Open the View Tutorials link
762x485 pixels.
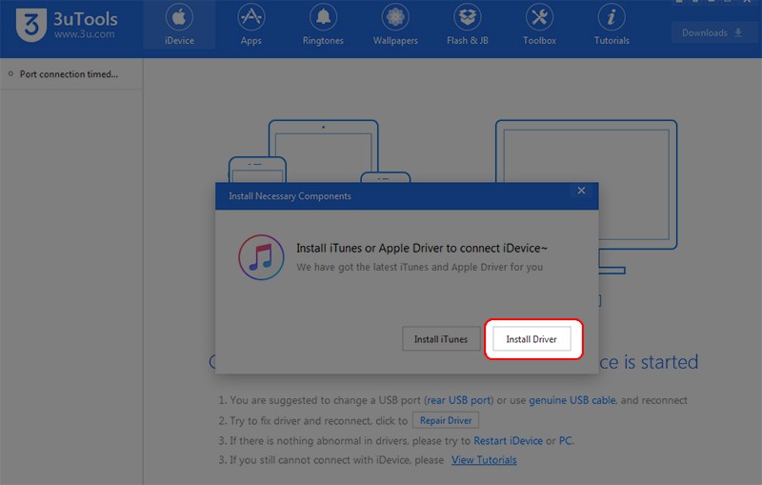click(x=484, y=460)
